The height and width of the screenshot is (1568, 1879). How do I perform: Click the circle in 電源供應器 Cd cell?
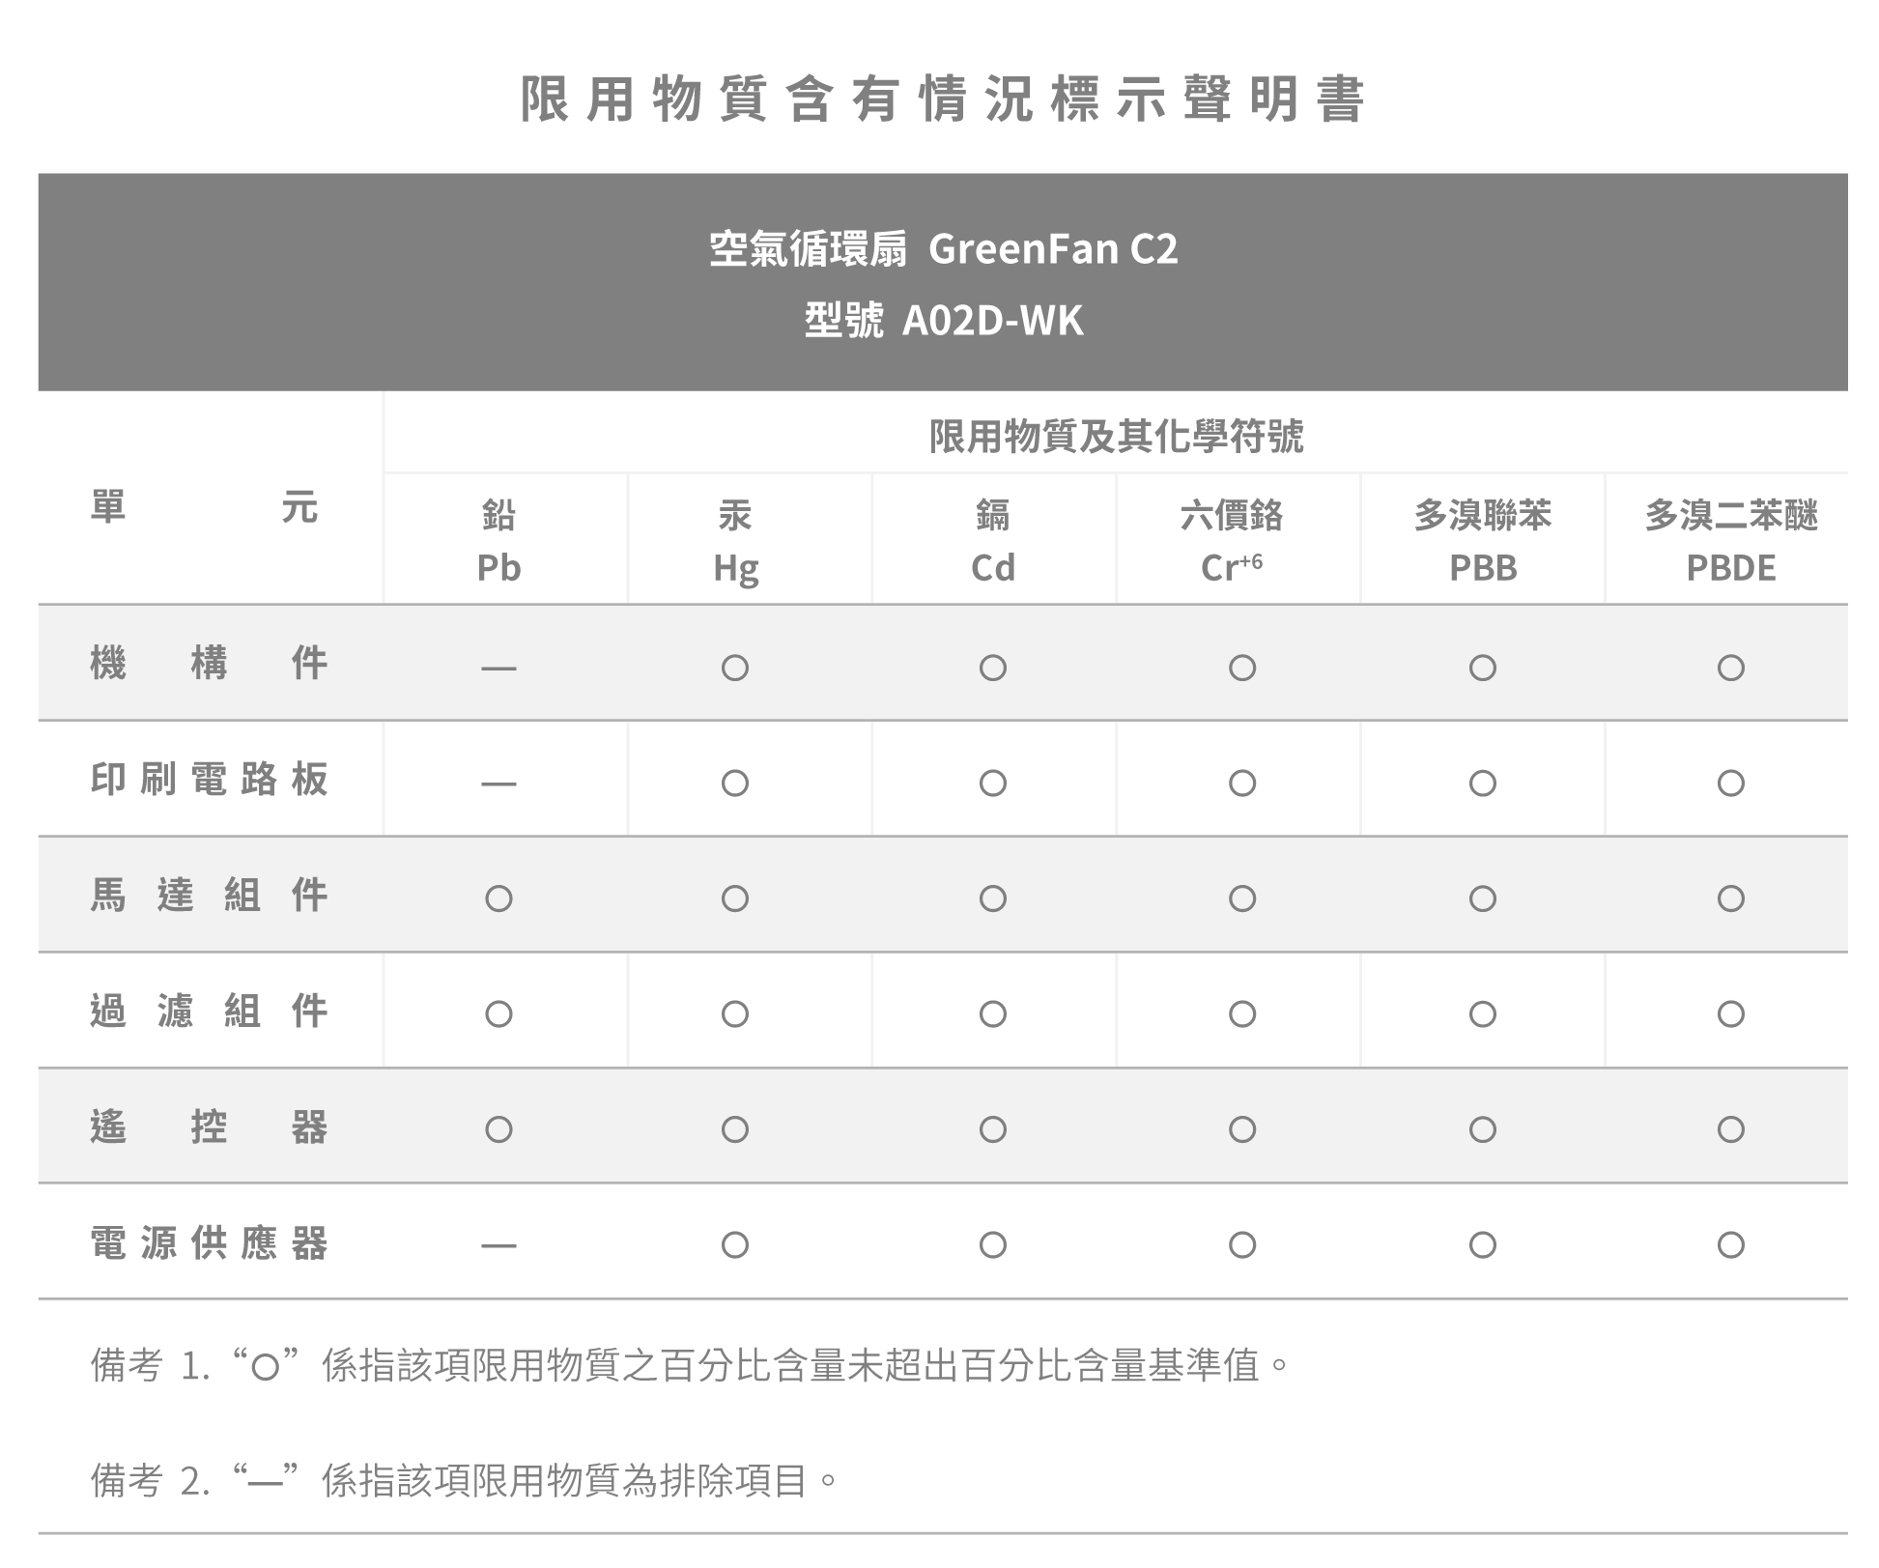[993, 1244]
